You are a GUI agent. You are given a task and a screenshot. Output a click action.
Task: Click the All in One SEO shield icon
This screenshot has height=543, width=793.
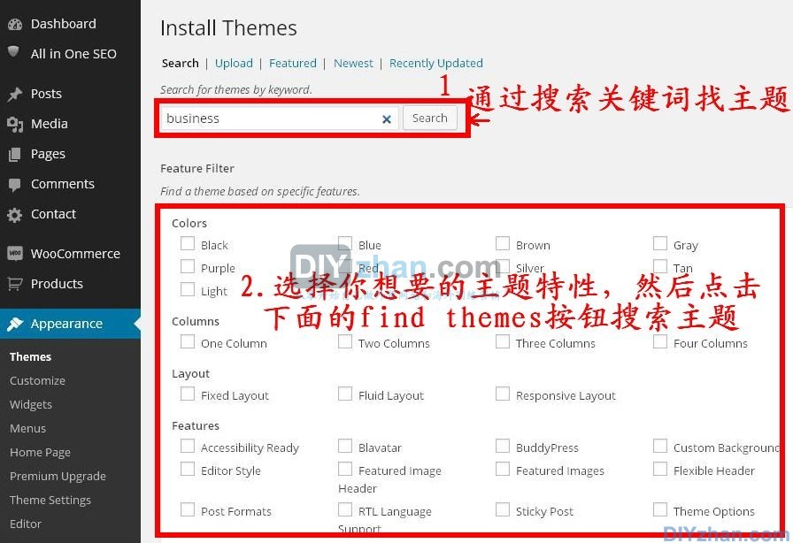pos(14,53)
